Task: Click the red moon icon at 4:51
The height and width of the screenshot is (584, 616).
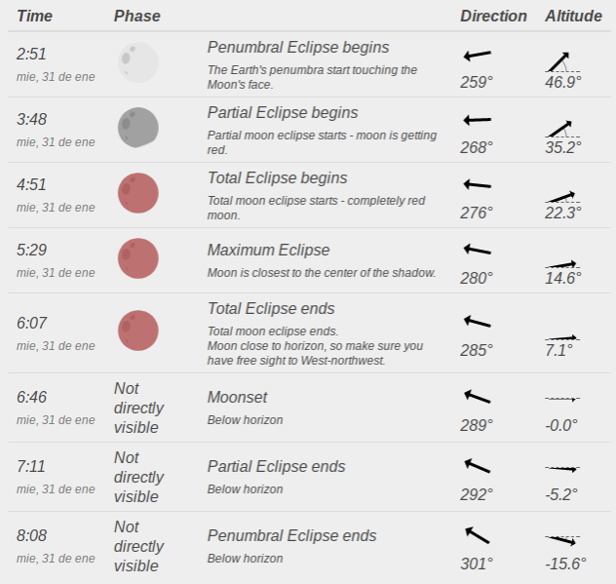Action: click(x=136, y=192)
